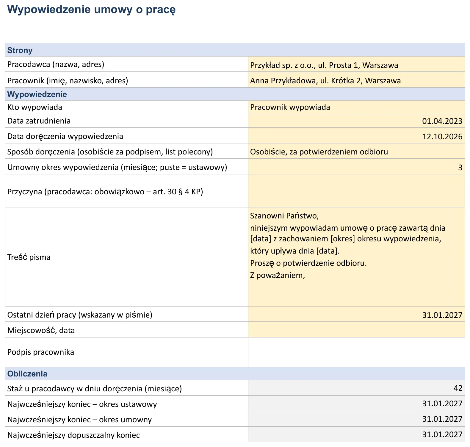This screenshot has width=470, height=447.
Task: Select the 'Strony' section header
Action: (x=235, y=50)
